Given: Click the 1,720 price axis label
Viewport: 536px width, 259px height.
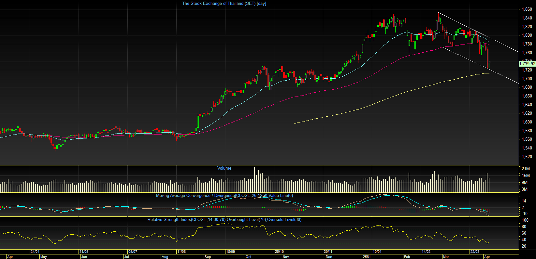Looking at the screenshot, I should (x=527, y=70).
